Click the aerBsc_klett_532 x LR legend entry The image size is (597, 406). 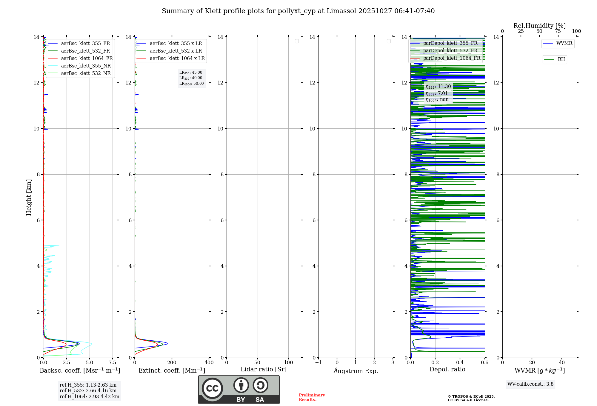point(176,51)
